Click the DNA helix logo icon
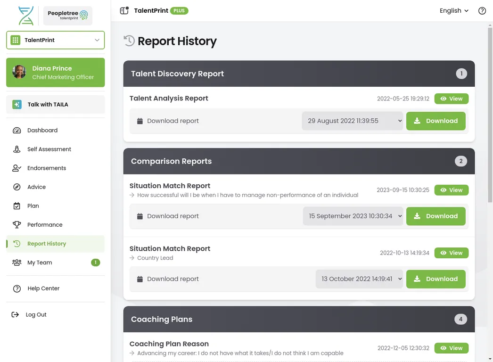 click(26, 16)
